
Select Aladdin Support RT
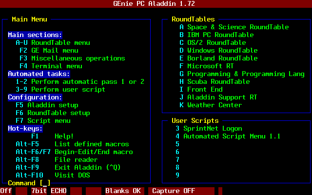218,97
